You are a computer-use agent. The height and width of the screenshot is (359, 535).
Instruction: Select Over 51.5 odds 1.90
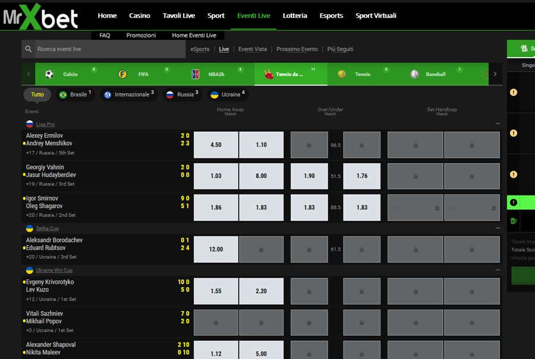309,176
